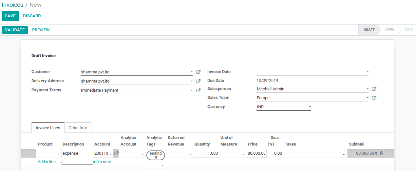Click the Add a line link
The height and width of the screenshot is (171, 416).
coord(47,162)
